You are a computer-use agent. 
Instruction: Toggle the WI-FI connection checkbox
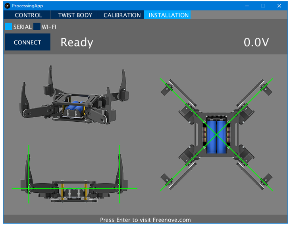pos(37,27)
